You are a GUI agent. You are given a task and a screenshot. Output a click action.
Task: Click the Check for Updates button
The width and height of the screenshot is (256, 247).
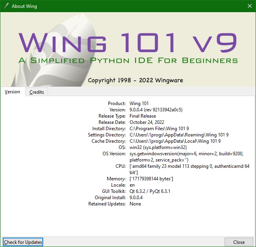pos(23,242)
